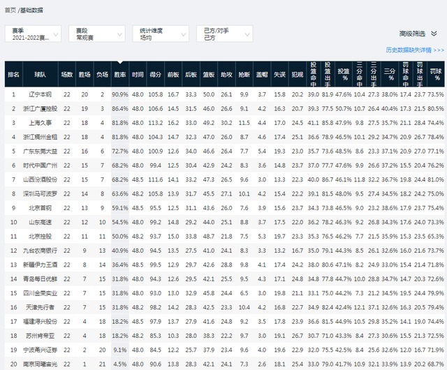Viewport: 447px width, 370px height.
Task: Sort by 得分 column header
Action: click(x=155, y=75)
